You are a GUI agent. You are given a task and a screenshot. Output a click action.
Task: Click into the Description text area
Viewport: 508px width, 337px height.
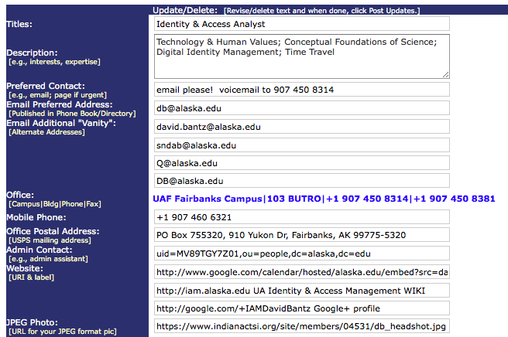click(302, 56)
